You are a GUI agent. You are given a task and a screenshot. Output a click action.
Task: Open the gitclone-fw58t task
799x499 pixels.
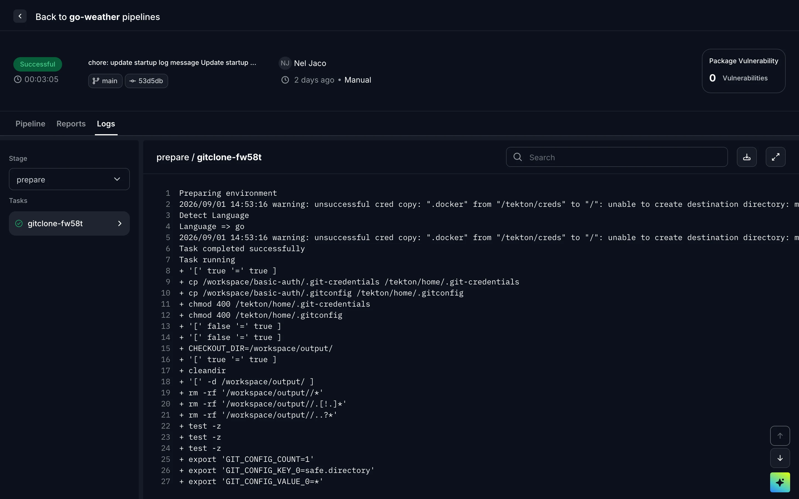69,223
